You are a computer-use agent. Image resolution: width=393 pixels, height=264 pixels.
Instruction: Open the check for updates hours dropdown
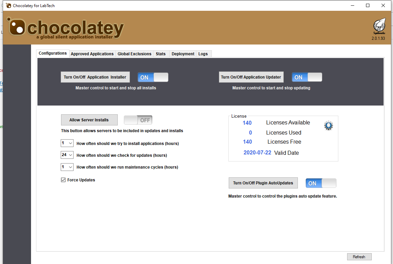click(67, 155)
